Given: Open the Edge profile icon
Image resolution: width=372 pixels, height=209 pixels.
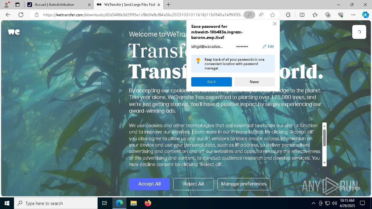Looking at the screenshot, I should coord(6,5).
